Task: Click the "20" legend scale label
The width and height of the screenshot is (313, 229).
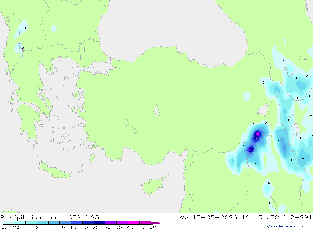Action: pyautogui.click(x=85, y=227)
